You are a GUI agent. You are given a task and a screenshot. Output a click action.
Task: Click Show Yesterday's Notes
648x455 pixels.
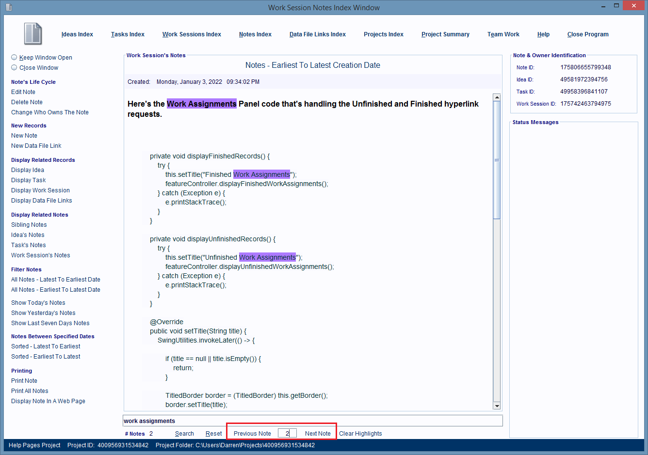43,313
